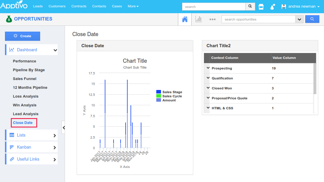The height and width of the screenshot is (182, 324).
Task: Click the collapse sidebar arrow handle
Action: coord(64,127)
